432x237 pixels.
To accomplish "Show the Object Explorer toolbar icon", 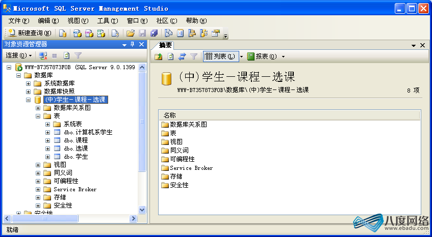I will coord(192,34).
